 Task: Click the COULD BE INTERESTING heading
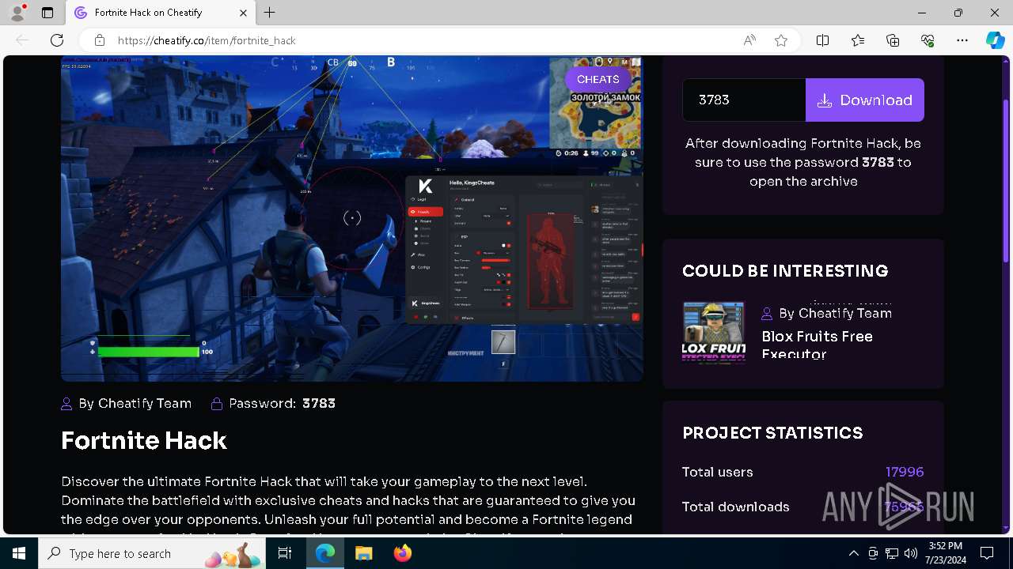click(785, 271)
